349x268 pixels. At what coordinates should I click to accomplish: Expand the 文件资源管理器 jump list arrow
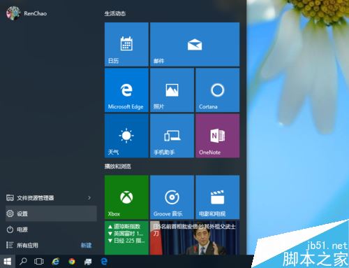click(89, 198)
